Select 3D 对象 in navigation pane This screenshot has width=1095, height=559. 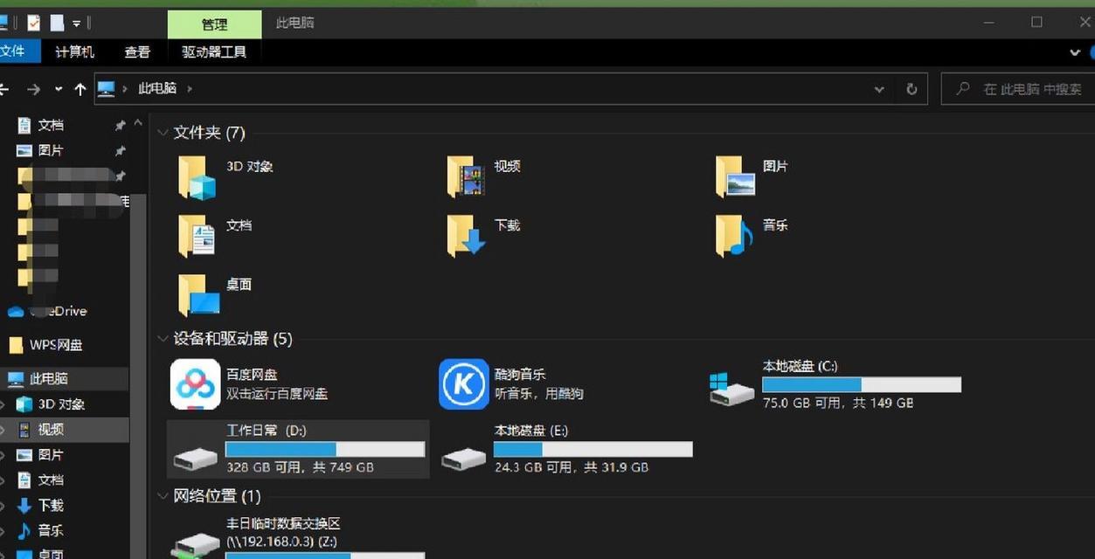point(61,404)
